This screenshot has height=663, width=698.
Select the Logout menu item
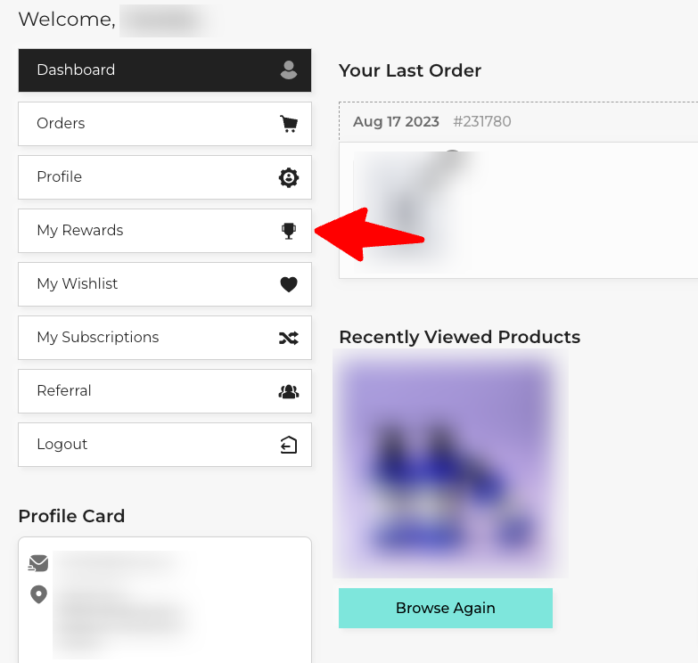[165, 445]
